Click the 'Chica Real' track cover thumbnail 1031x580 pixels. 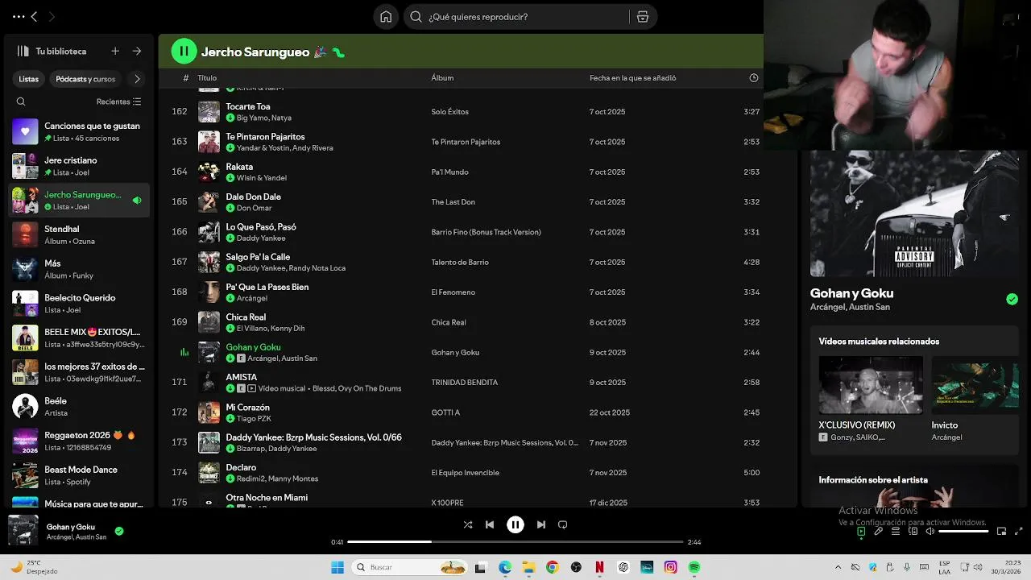209,322
